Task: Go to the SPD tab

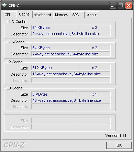Action: tap(78, 15)
